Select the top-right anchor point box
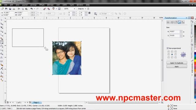Screen dimensions: 196x110 tap(175, 52)
